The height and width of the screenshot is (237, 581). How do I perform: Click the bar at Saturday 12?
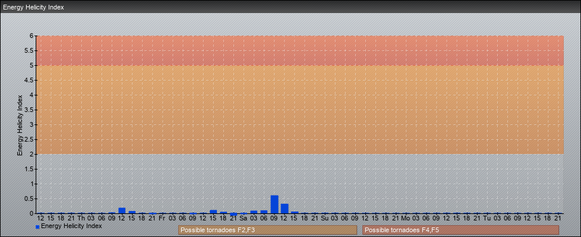coord(285,209)
